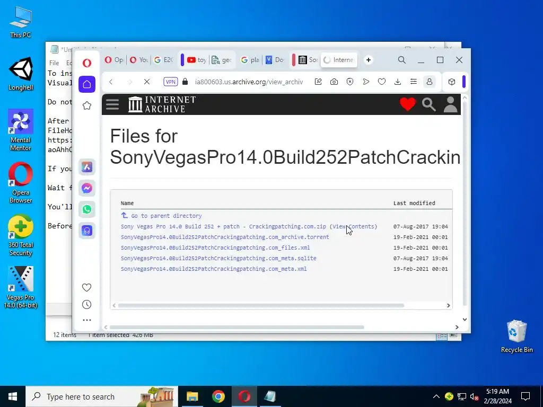
Task: Open Mental Mentor desktop shortcut
Action: (21, 130)
